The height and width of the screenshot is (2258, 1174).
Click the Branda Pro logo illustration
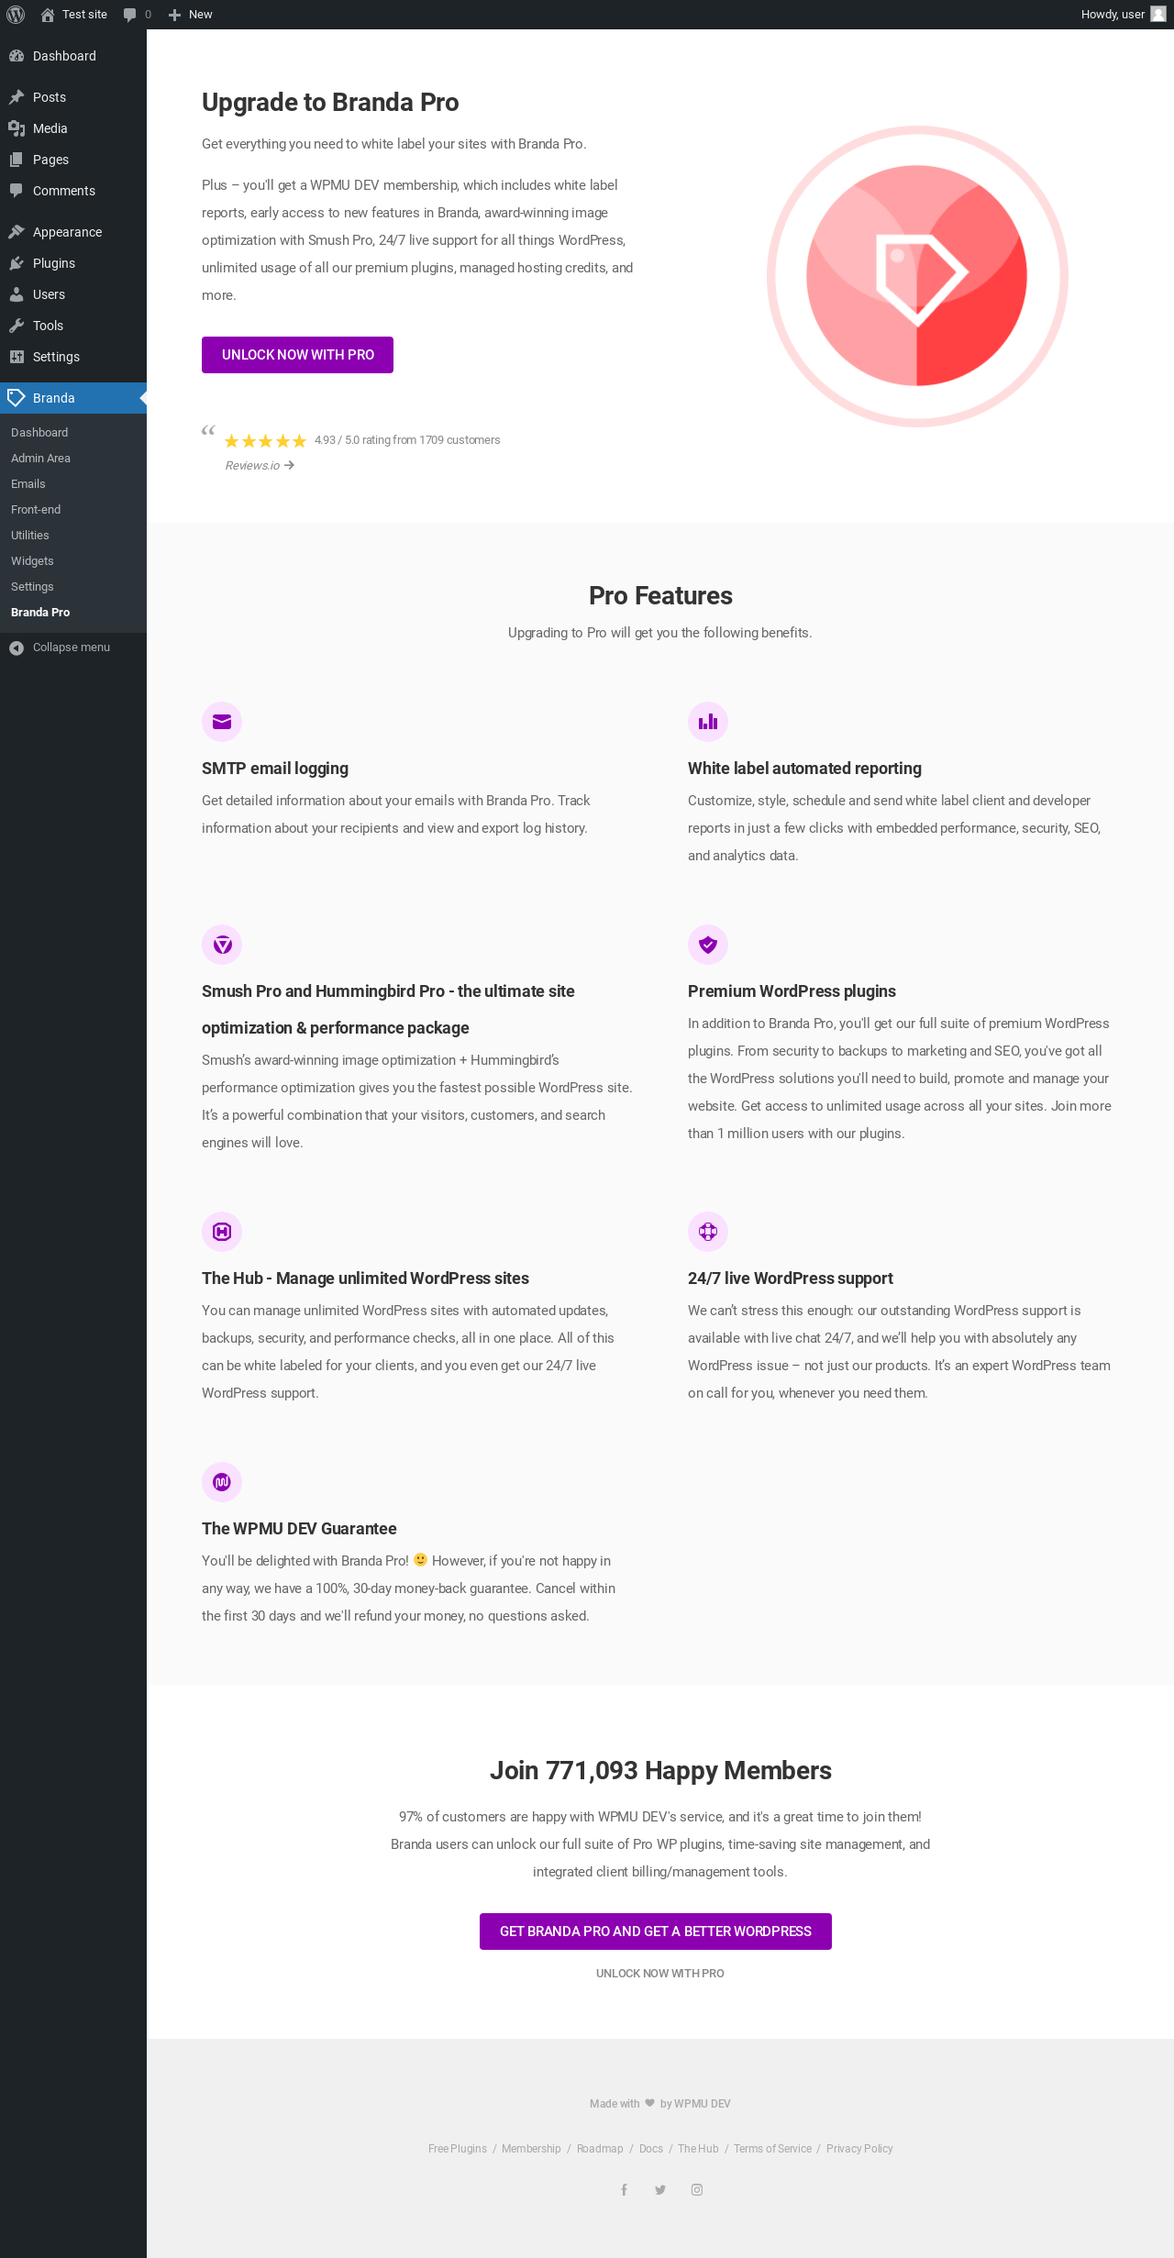917,276
